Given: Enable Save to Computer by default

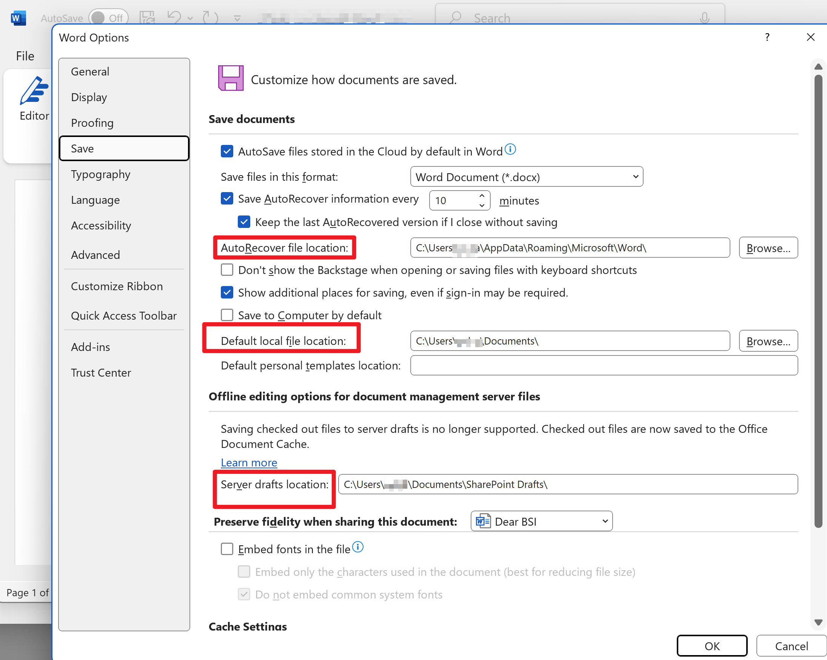Looking at the screenshot, I should point(227,315).
